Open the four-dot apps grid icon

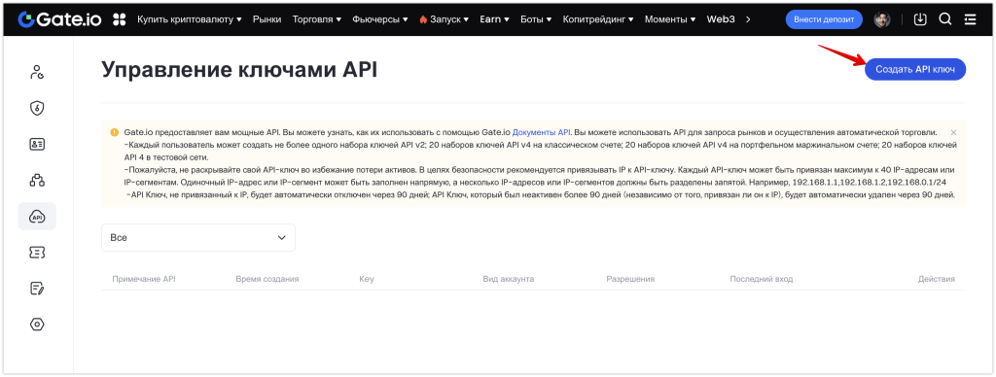pos(120,19)
